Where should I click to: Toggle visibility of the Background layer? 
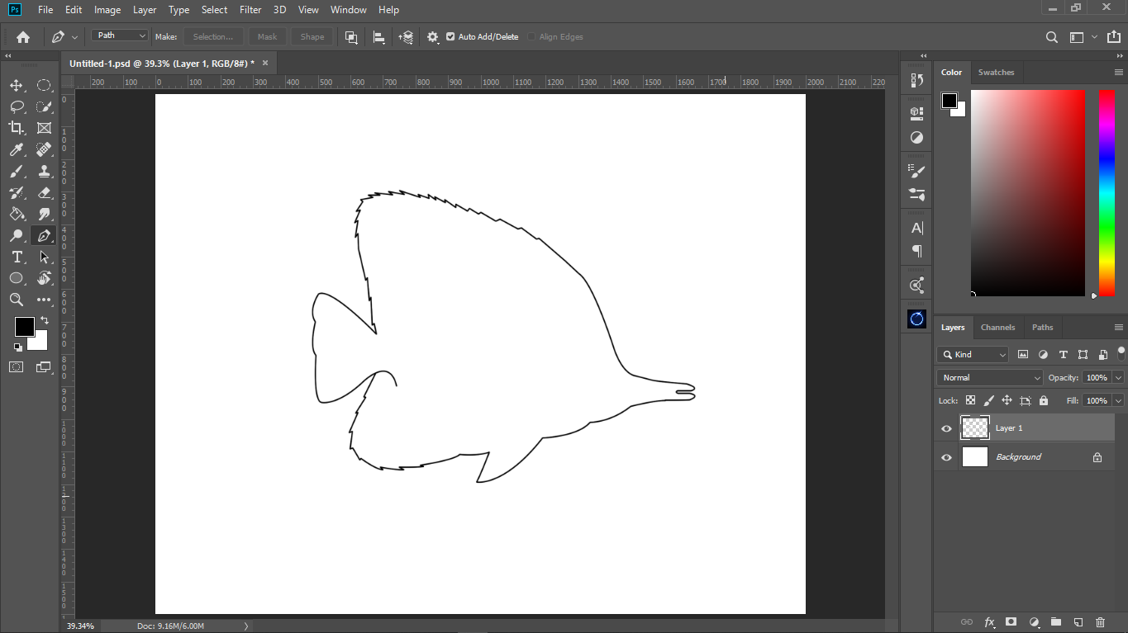pyautogui.click(x=946, y=457)
